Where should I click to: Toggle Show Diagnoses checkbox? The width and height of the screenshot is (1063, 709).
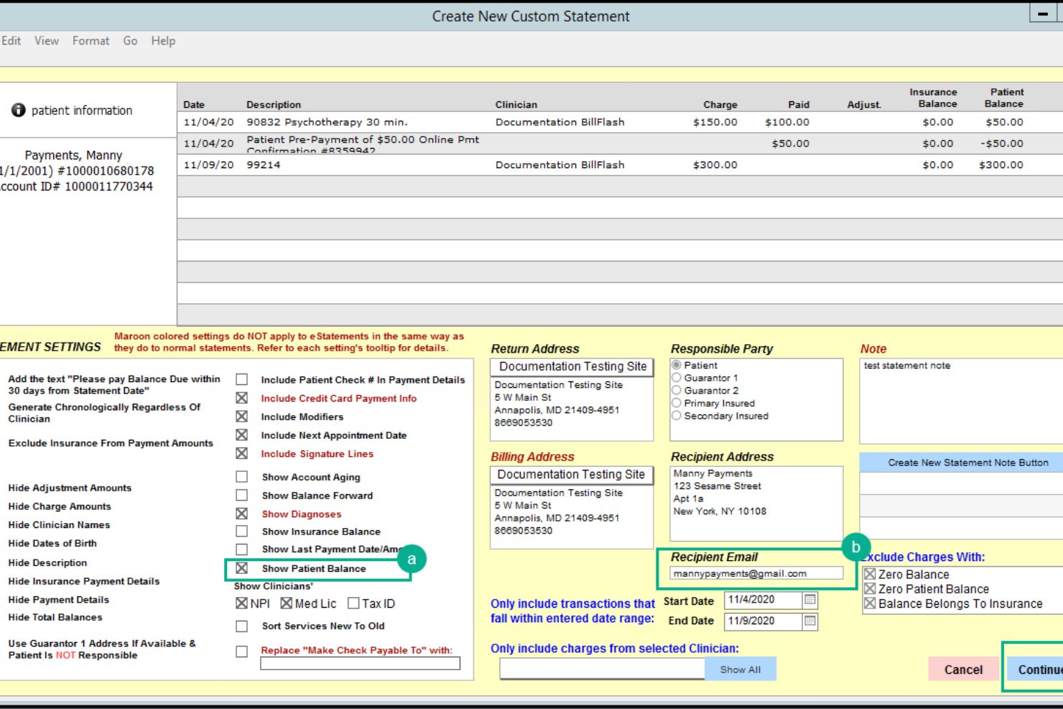point(242,514)
